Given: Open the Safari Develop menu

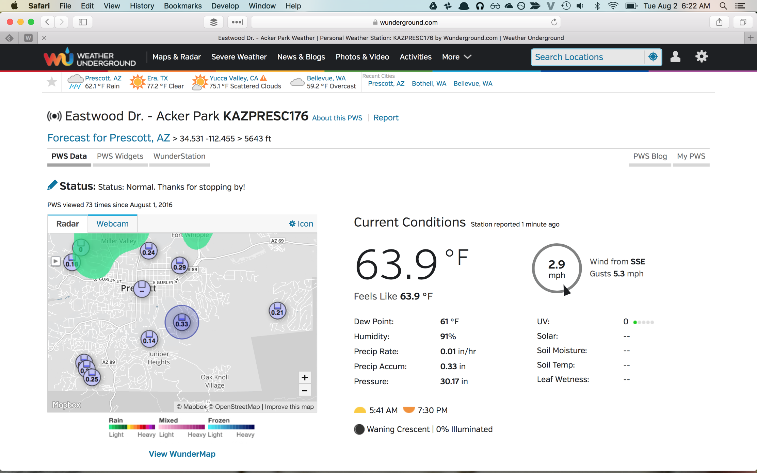Looking at the screenshot, I should [x=225, y=6].
